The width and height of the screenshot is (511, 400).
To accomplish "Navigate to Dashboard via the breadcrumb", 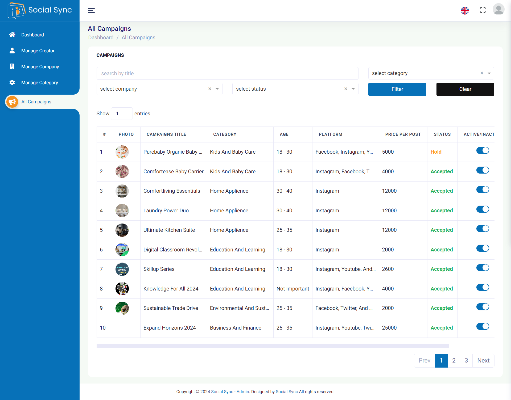I will [101, 37].
